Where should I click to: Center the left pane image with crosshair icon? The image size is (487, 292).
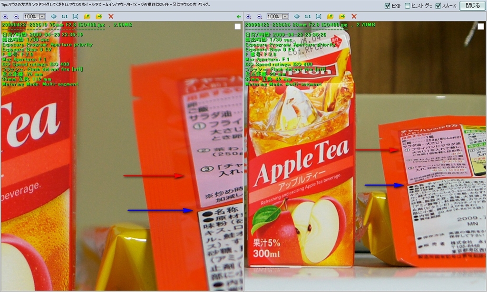coord(53,17)
